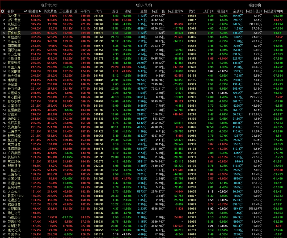The height and width of the screenshot is (238, 287).
Task: Sort by 历史最低 column header
Action: click(66, 11)
